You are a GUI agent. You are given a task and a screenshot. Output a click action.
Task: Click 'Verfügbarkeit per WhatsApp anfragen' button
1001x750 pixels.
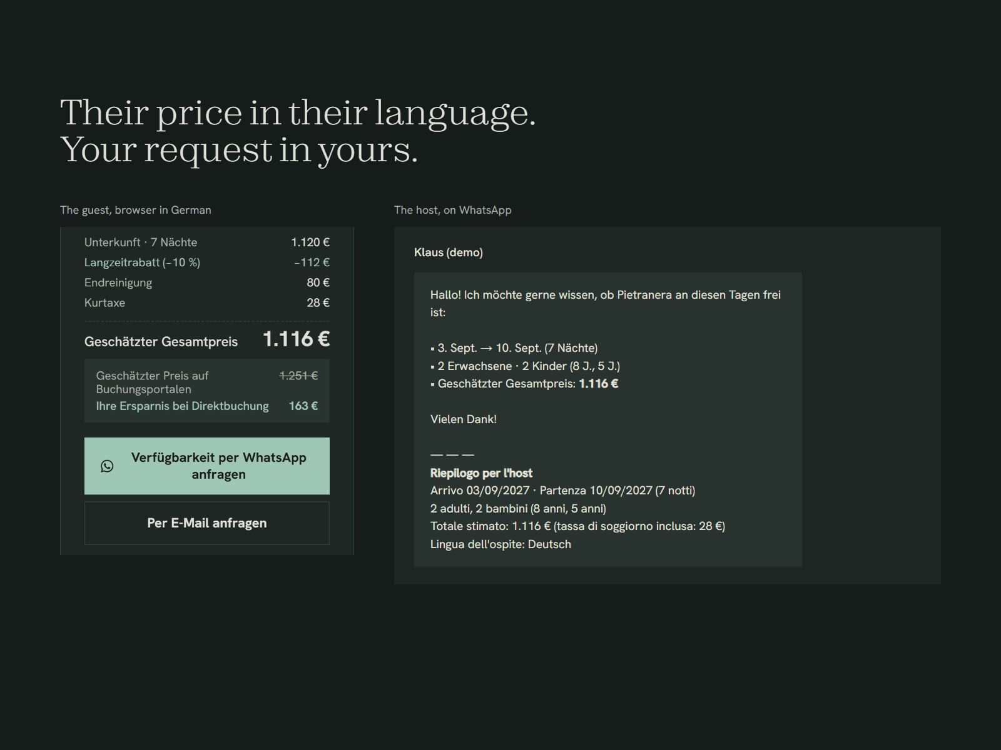coord(207,466)
